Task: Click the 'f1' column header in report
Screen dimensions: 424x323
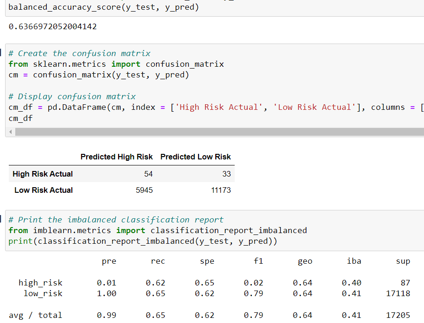Action: (258, 261)
